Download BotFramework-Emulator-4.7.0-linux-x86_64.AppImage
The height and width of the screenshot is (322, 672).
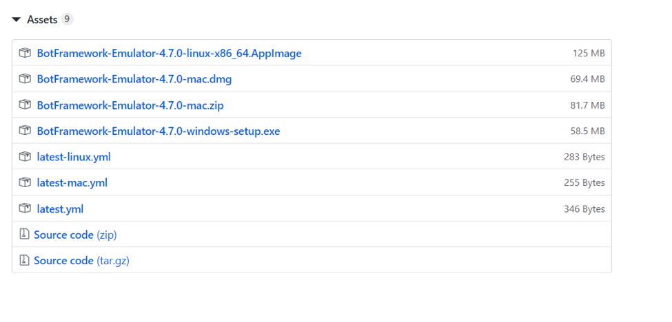click(x=170, y=54)
